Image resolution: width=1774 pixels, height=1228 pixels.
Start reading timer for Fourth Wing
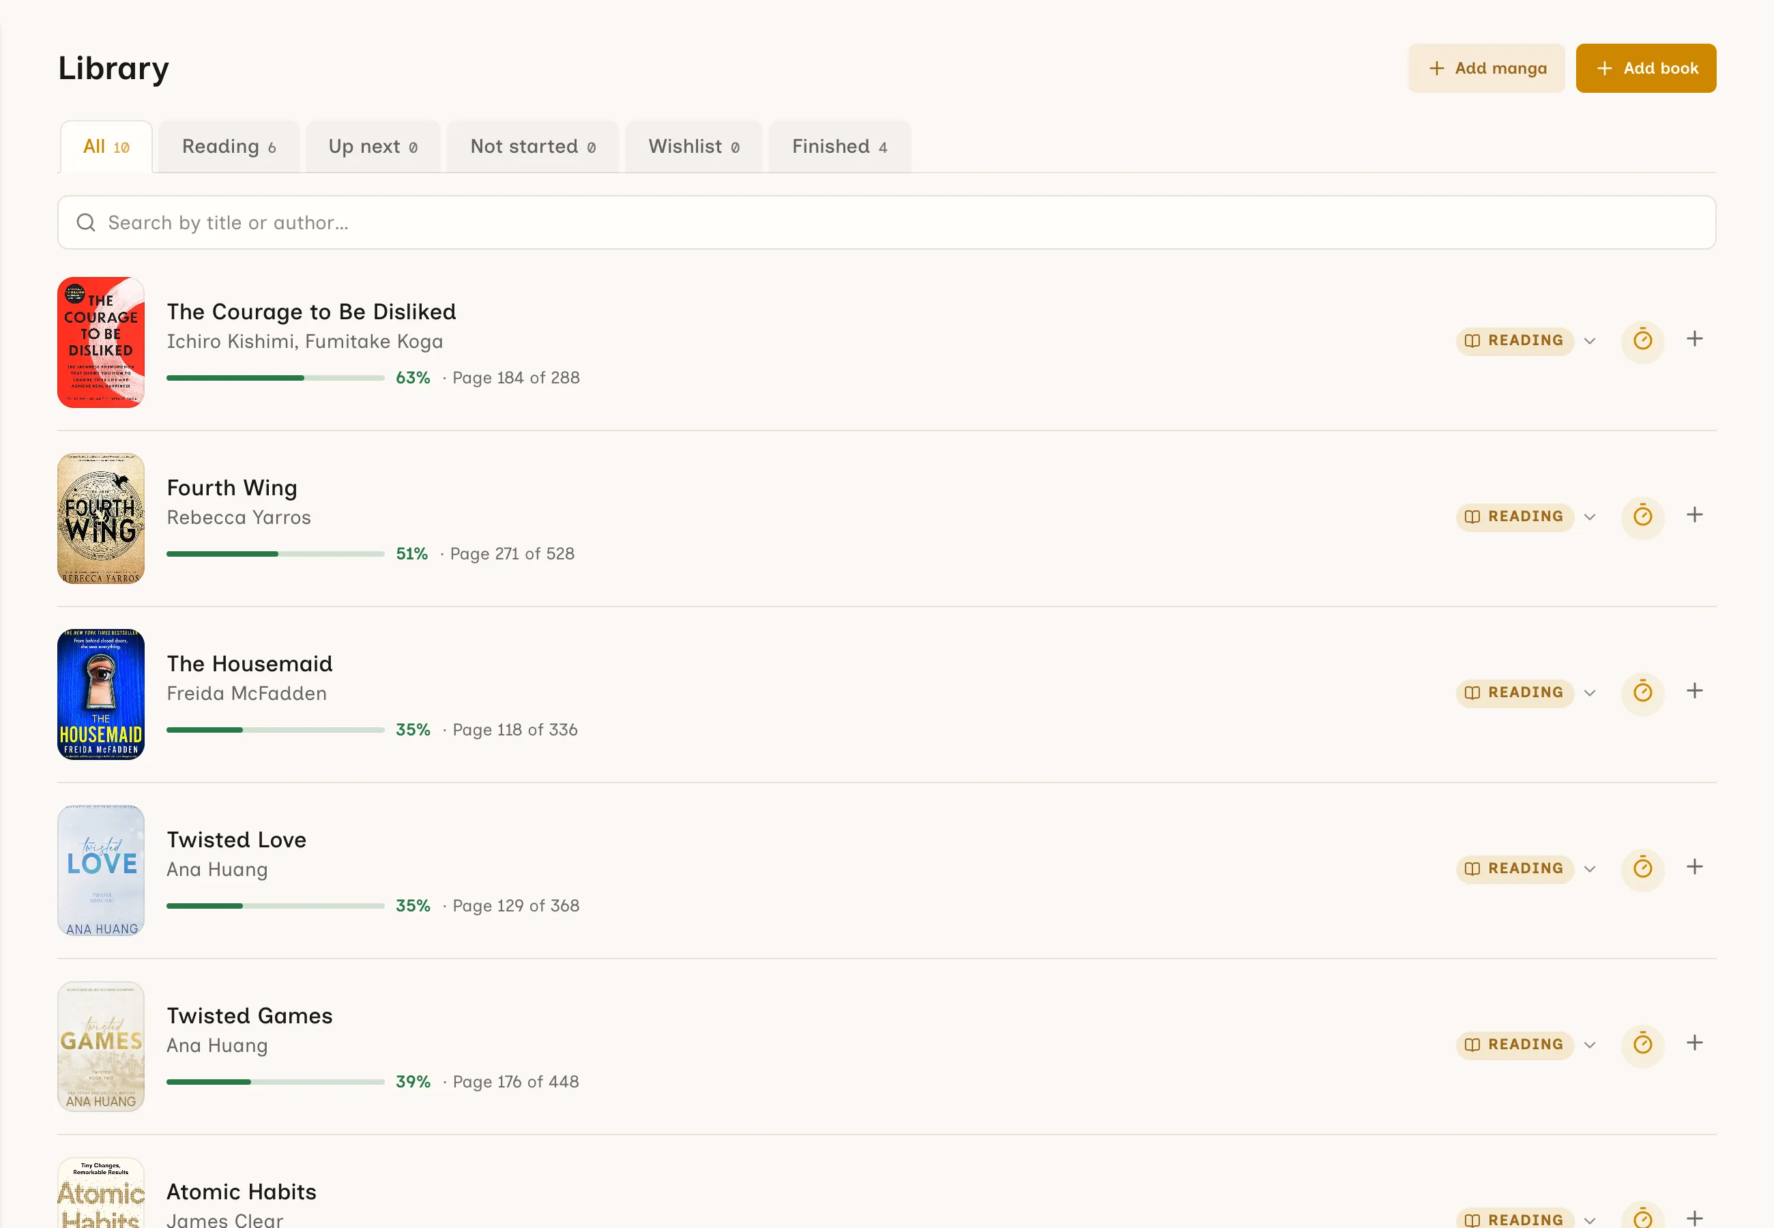1642,516
